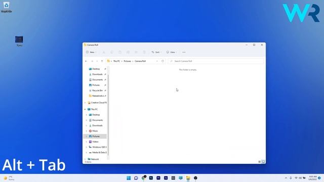Click the Cut scissors icon in toolbar
Image resolution: width=324 pixels, height=182 pixels.
[104, 52]
